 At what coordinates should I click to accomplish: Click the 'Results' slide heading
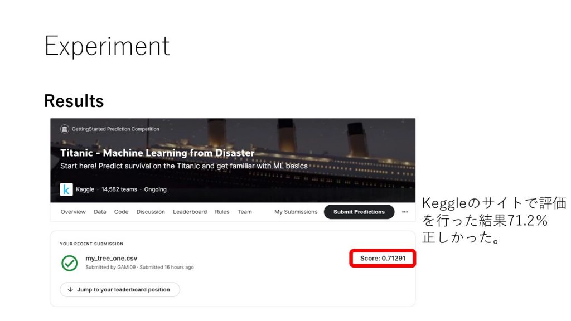coord(74,101)
